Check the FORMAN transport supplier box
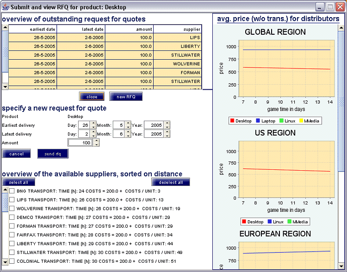 [x=12, y=226]
